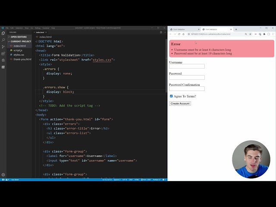This screenshot has width=276, height=207.
Task: Close the active Form Validation browser tab
Action: coord(231,29)
